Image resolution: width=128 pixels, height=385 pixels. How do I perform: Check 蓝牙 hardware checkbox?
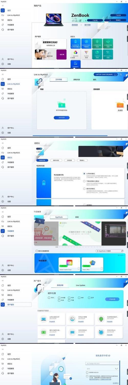[89, 298]
